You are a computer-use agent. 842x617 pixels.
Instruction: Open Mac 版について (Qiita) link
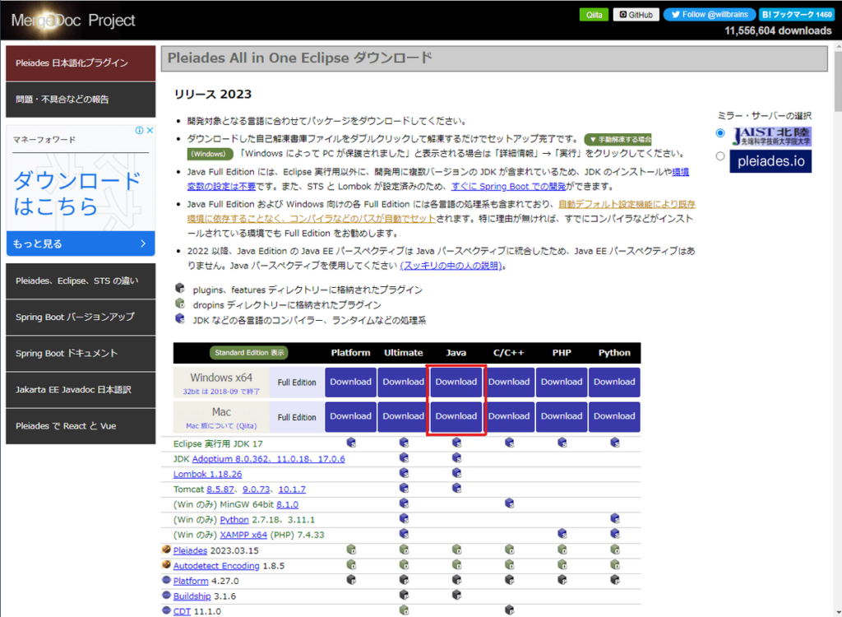221,425
